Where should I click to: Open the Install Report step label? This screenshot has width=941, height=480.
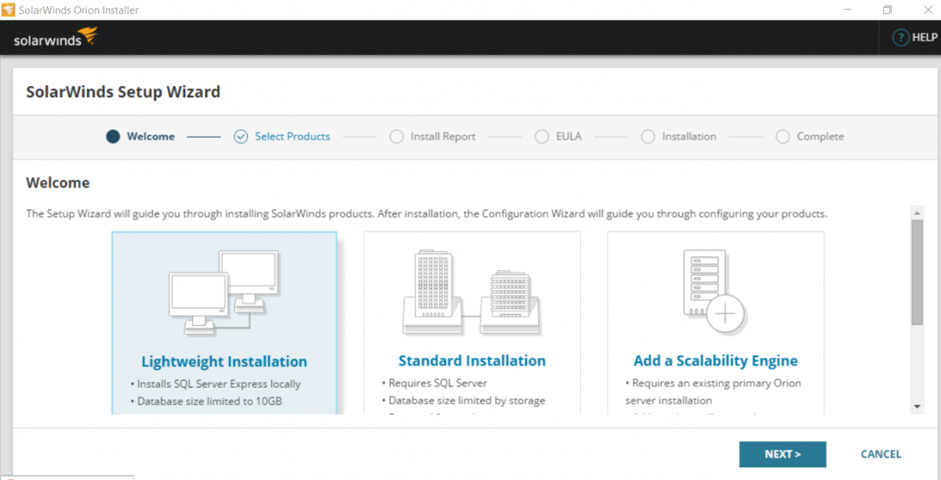coord(443,136)
